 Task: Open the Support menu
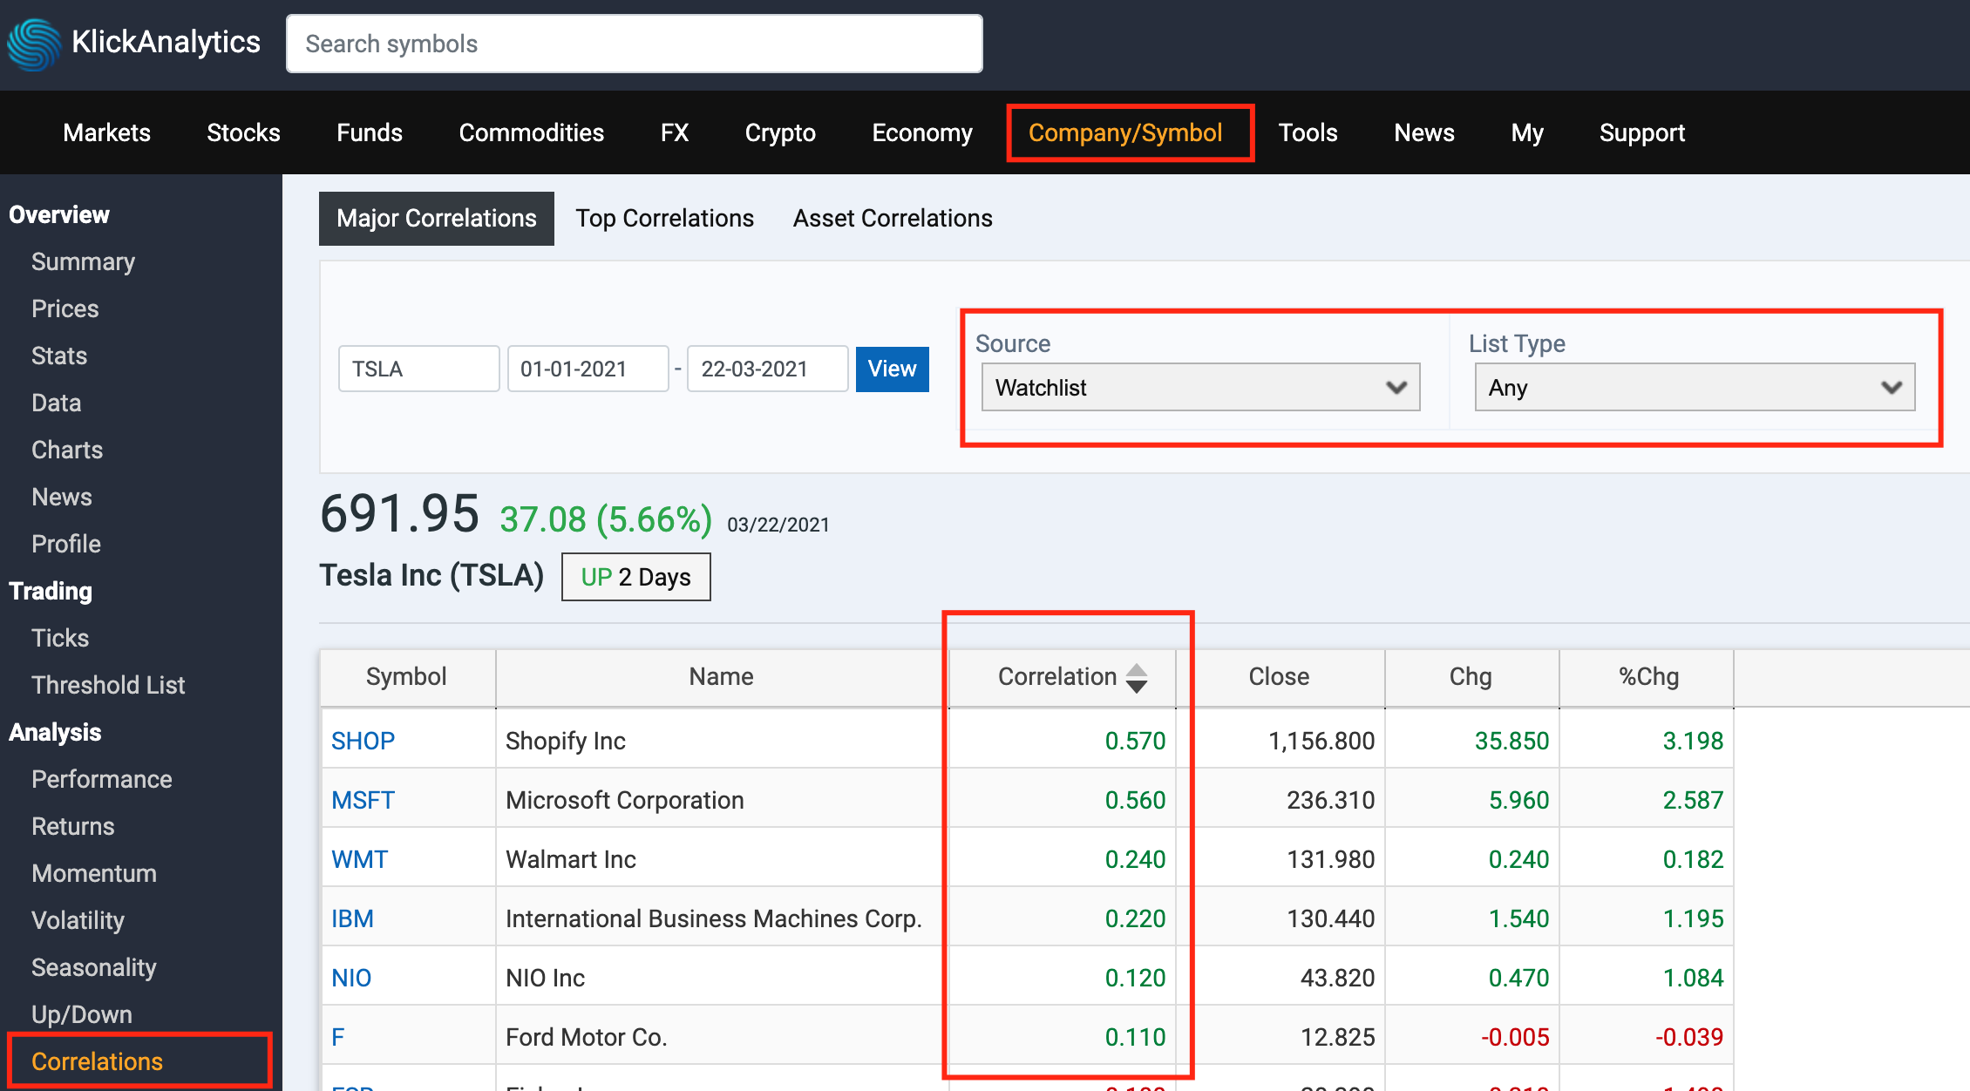coord(1642,132)
